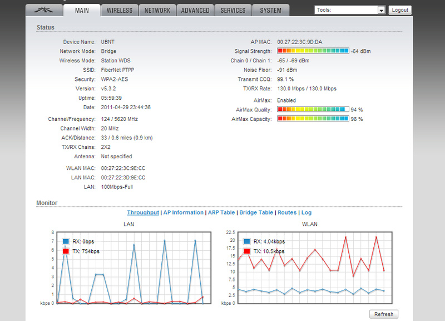Switch to the NETWORK tab
Viewport: 445px width, 321px height.
point(157,10)
